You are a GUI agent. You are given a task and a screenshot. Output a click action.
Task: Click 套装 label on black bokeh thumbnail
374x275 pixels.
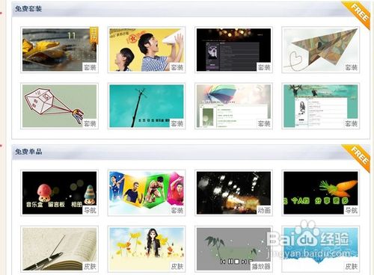click(x=264, y=67)
